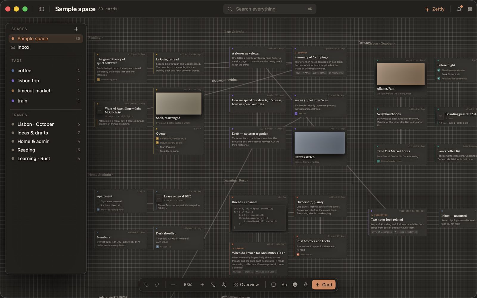This screenshot has width=477, height=298.
Task: Check 'Radiator bleed kit' in Apartment card
Action: point(98,205)
